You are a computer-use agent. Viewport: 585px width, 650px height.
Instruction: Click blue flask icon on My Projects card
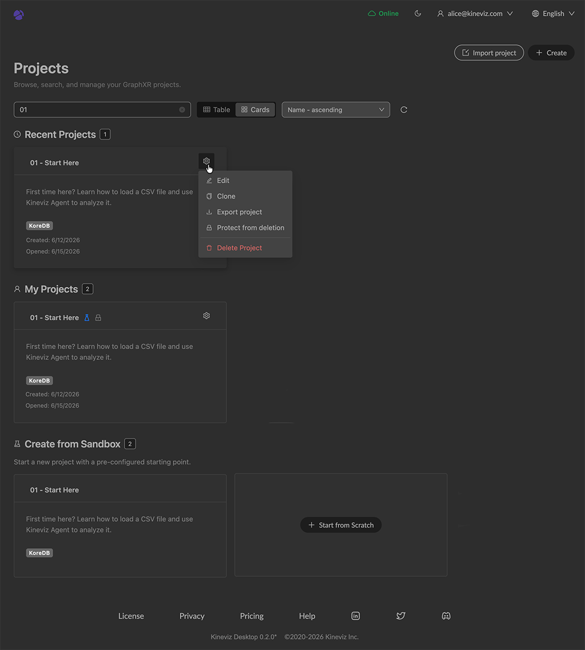tap(87, 318)
